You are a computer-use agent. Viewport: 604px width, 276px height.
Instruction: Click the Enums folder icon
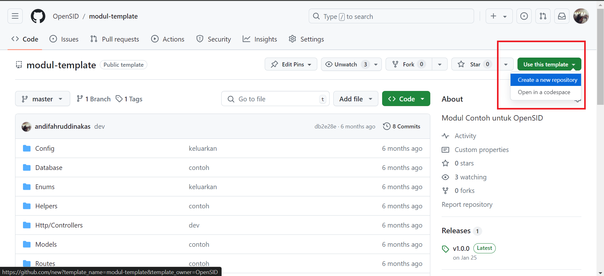pos(27,187)
